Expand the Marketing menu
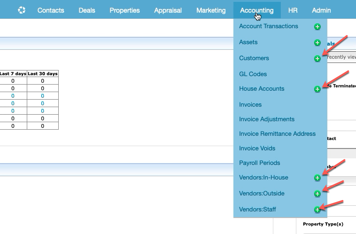Viewport: 356px width, 234px height. coord(211,10)
